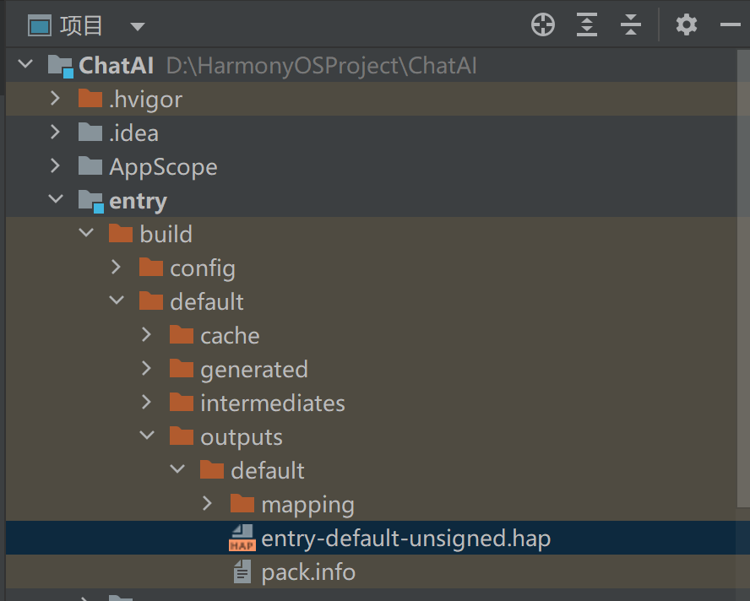This screenshot has height=601, width=750.
Task: Expand the generated folder
Action: pos(147,369)
